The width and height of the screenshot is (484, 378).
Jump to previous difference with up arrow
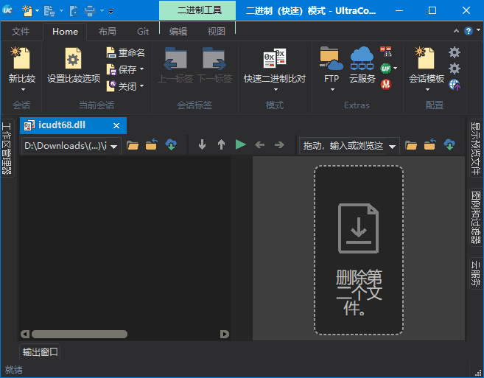tap(221, 145)
